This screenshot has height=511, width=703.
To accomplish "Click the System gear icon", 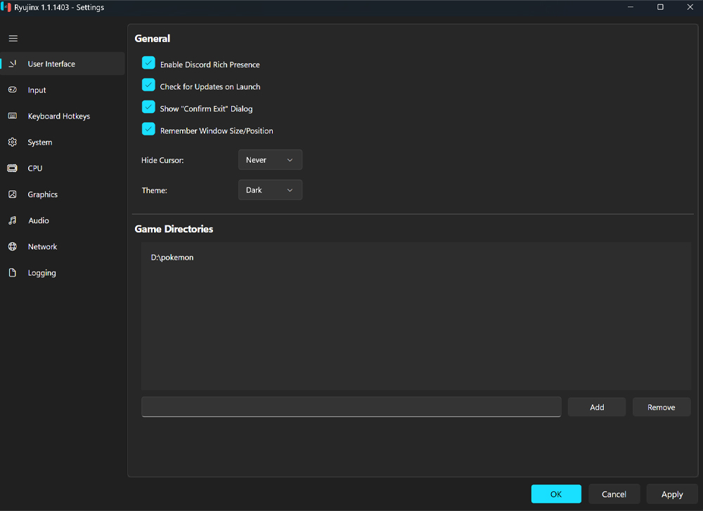I will [x=13, y=142].
